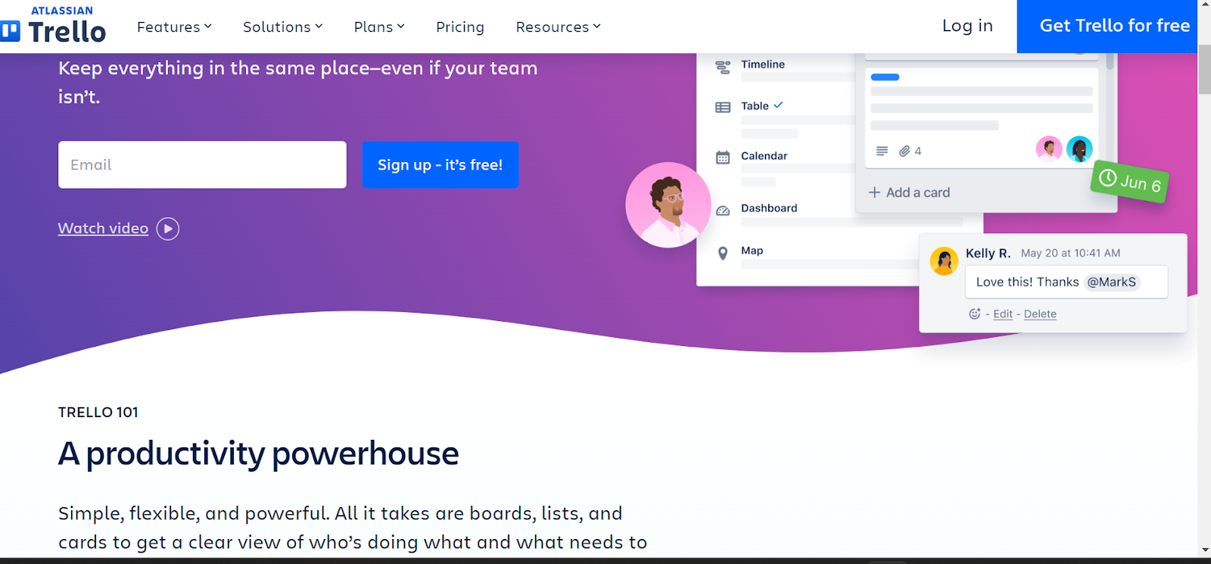Screen dimensions: 1211x564
Task: Click Edit link under comment
Action: (x=1003, y=314)
